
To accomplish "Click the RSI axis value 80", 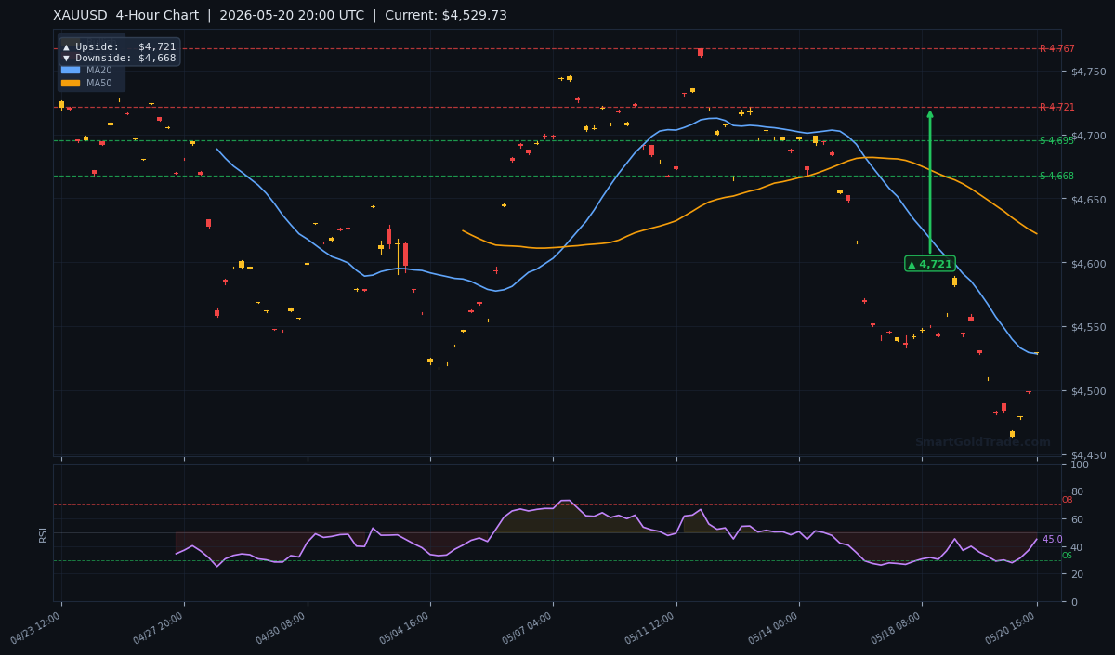I will click(1077, 491).
